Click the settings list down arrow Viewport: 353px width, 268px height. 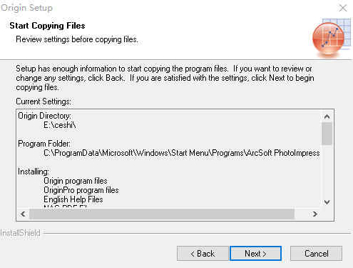pos(327,202)
